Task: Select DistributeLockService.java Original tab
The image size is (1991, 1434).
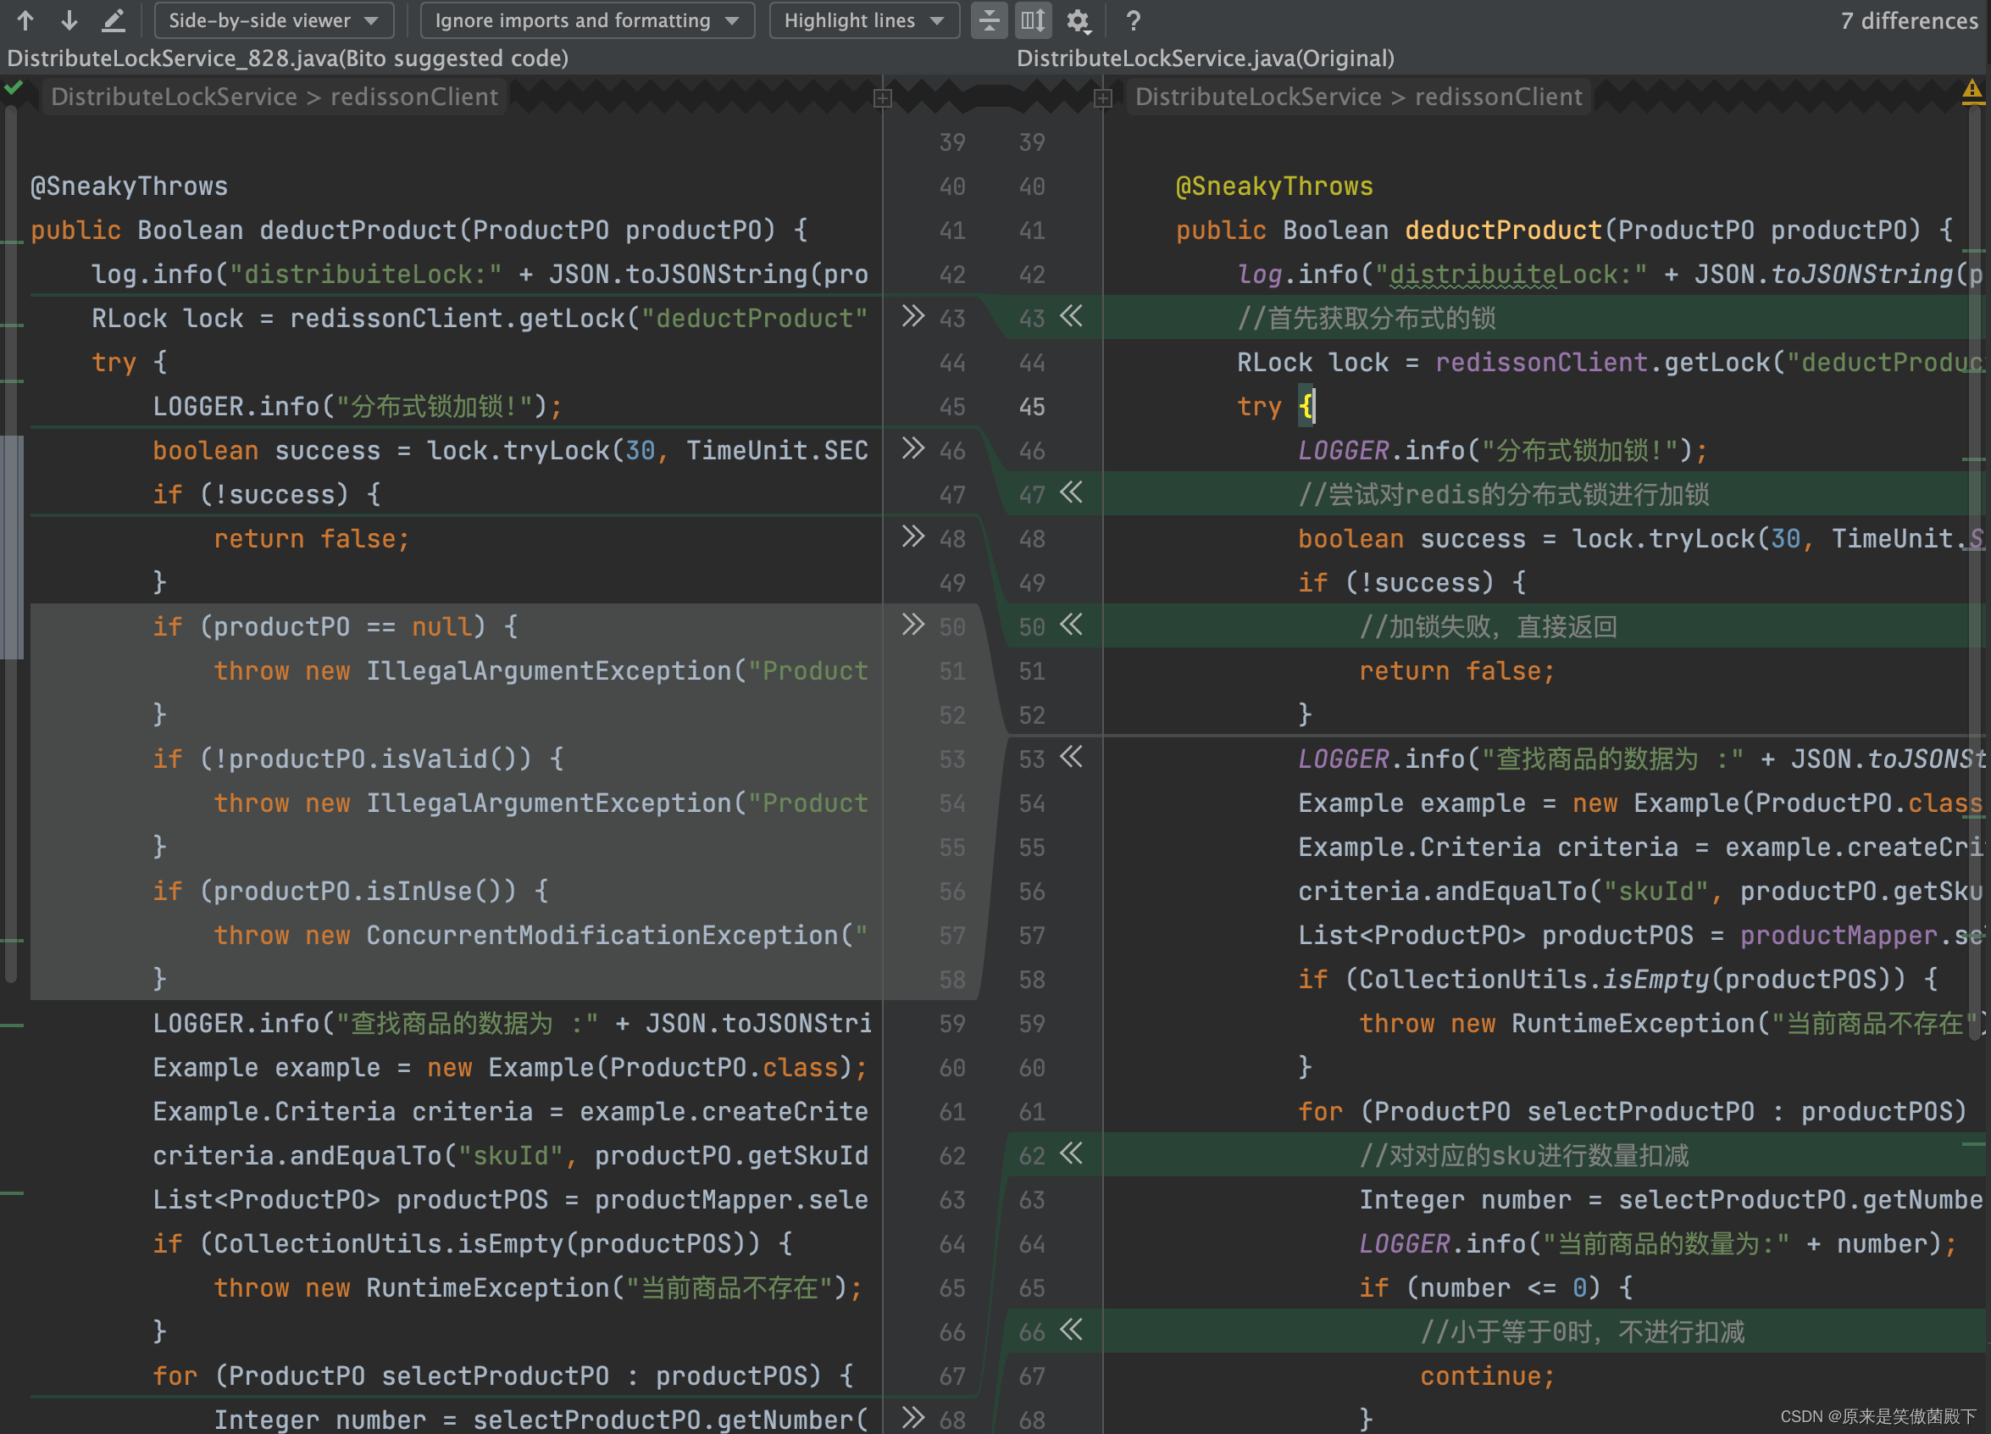Action: point(1206,58)
